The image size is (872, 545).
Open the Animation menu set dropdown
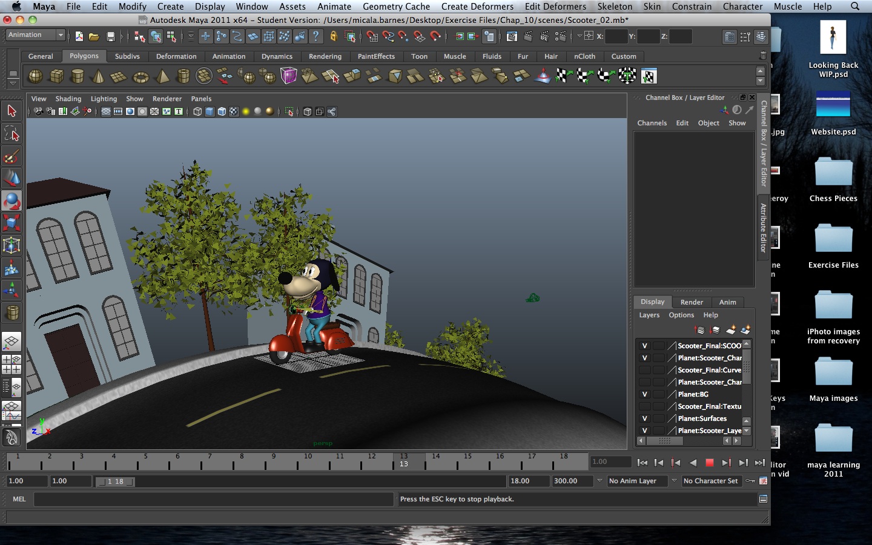click(x=35, y=35)
